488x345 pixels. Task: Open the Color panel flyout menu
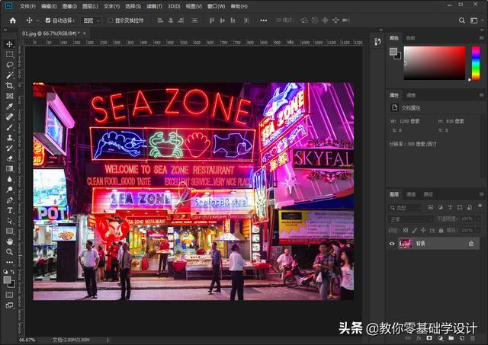point(481,38)
